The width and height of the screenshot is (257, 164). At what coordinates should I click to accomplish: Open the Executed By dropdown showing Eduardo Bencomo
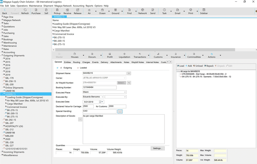point(102,97)
